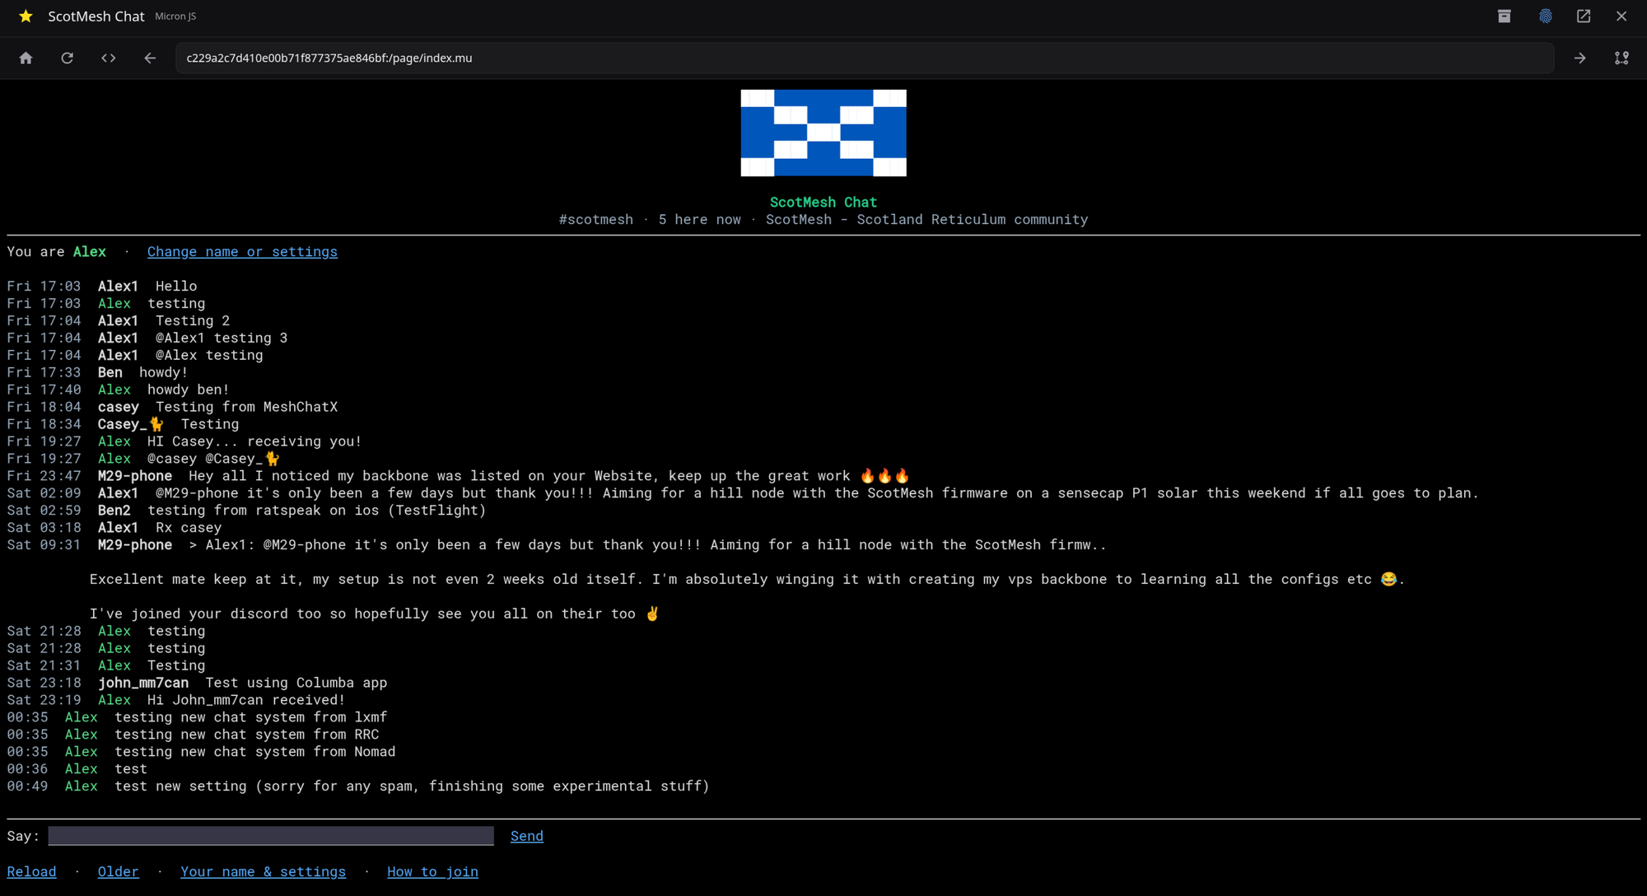
Task: Go to the home page icon
Action: [26, 58]
